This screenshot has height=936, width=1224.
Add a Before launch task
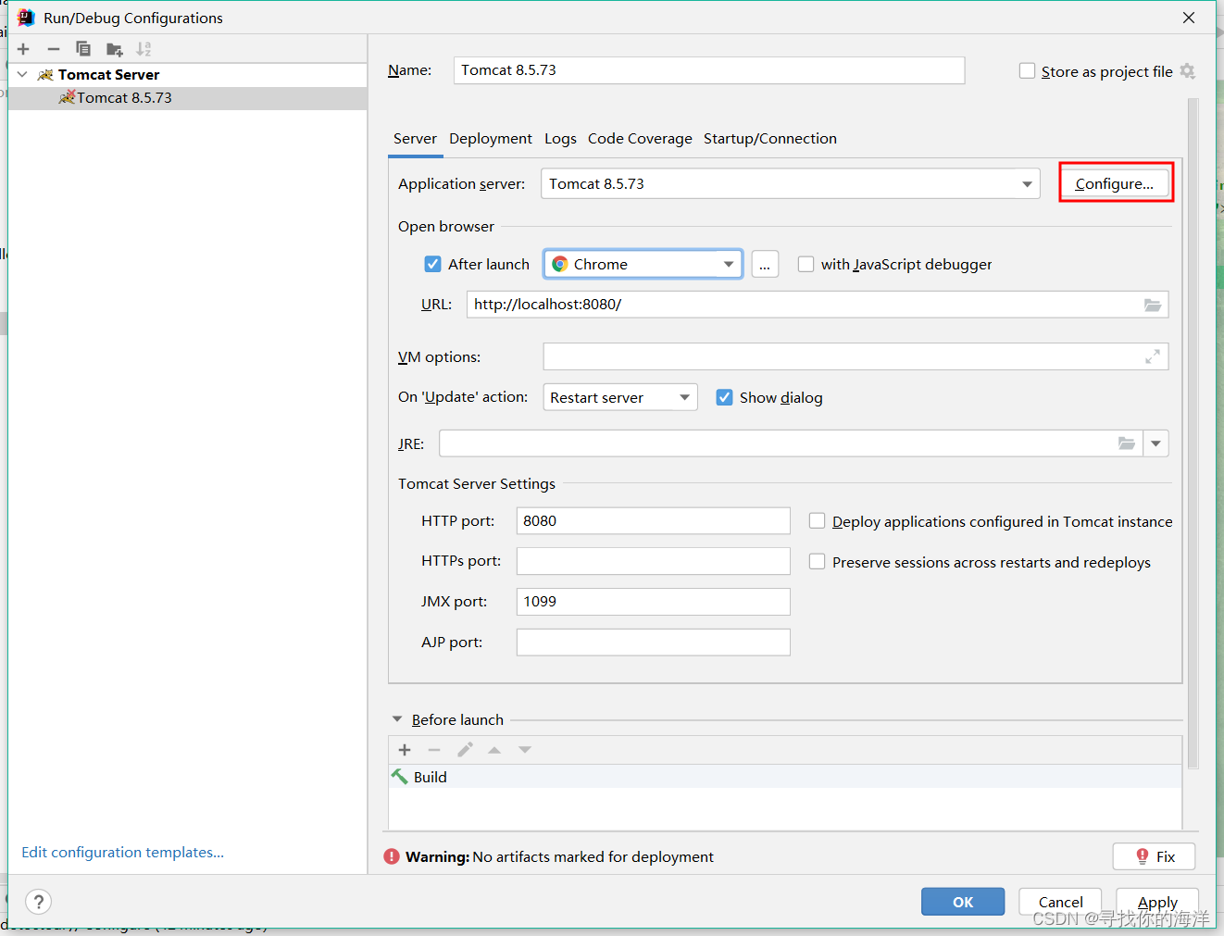click(x=405, y=750)
